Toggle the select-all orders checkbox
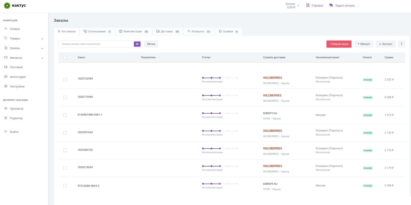 tap(65, 58)
